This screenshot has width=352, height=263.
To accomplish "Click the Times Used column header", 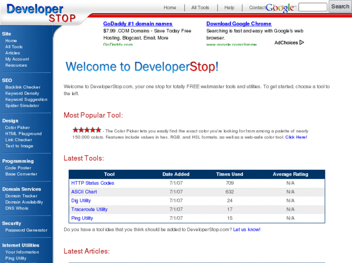I will click(230, 174).
